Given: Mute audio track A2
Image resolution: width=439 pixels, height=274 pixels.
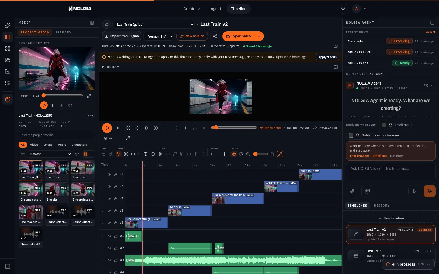Looking at the screenshot, I should pos(109,248).
